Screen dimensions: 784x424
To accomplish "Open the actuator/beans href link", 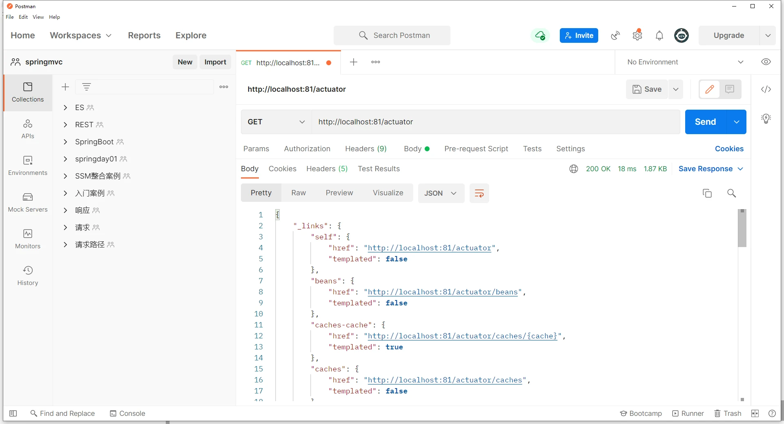I will pyautogui.click(x=443, y=292).
